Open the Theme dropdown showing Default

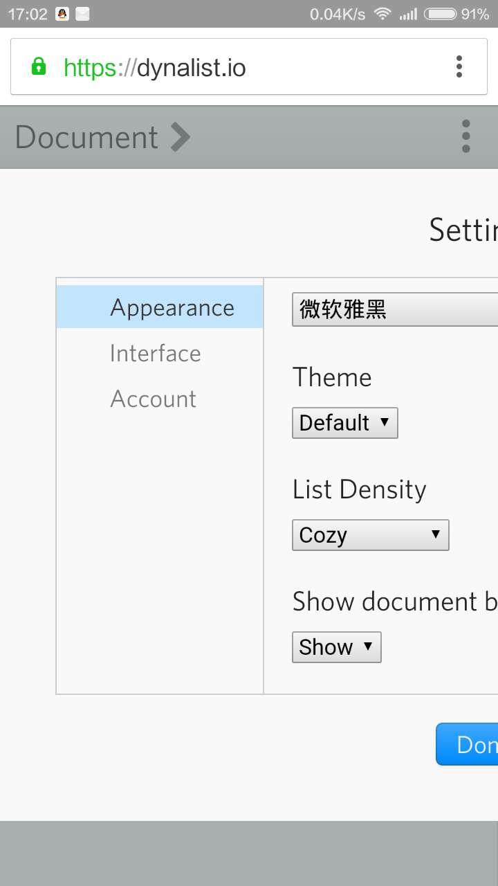pos(344,422)
